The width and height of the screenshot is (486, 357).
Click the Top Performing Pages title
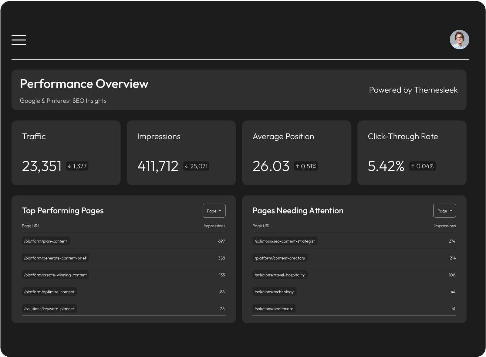click(x=63, y=211)
